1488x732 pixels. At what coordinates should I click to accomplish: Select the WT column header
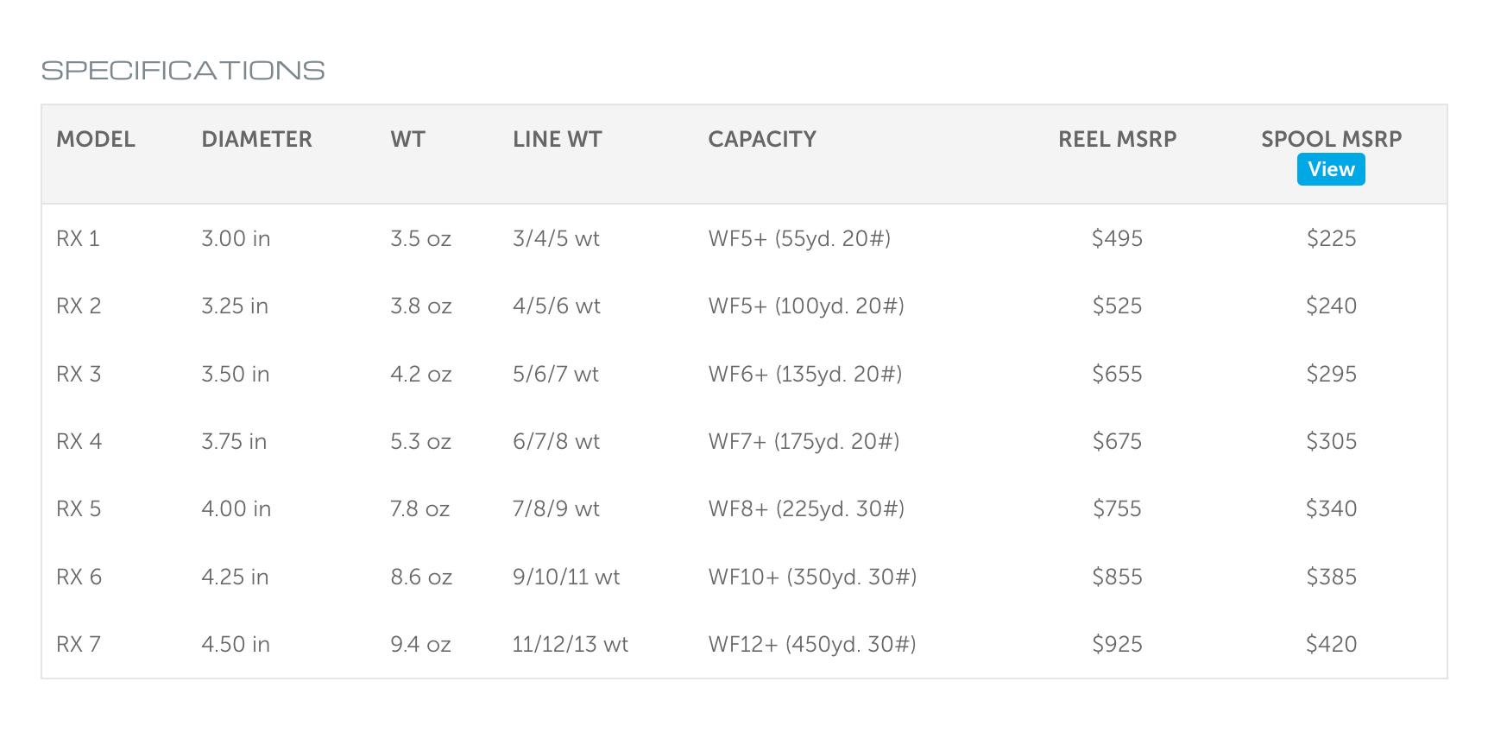coord(407,139)
